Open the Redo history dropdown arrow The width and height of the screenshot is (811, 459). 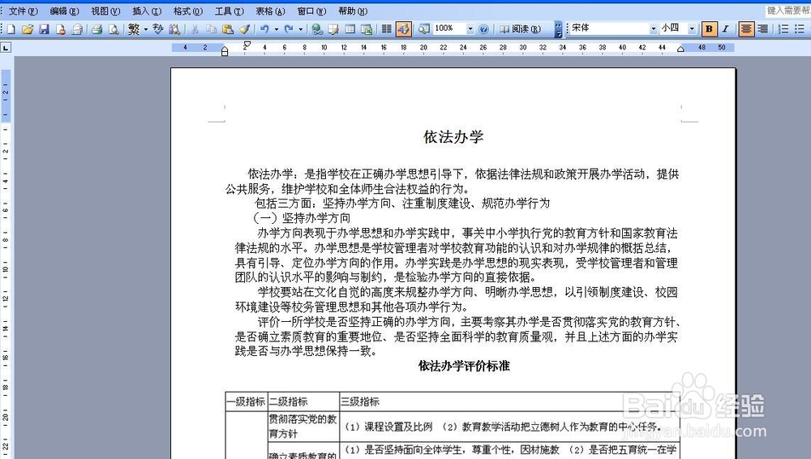pyautogui.click(x=301, y=29)
